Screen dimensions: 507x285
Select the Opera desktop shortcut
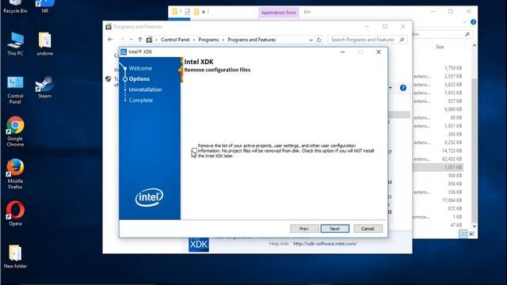[15, 214]
